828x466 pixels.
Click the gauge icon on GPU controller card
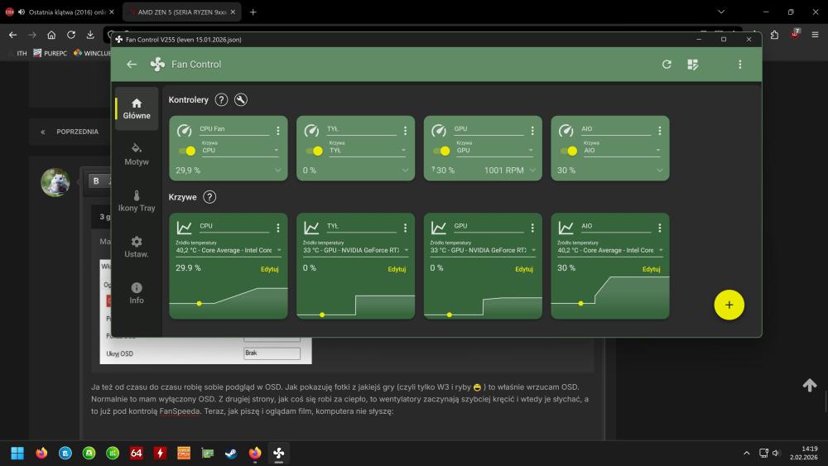(x=439, y=130)
